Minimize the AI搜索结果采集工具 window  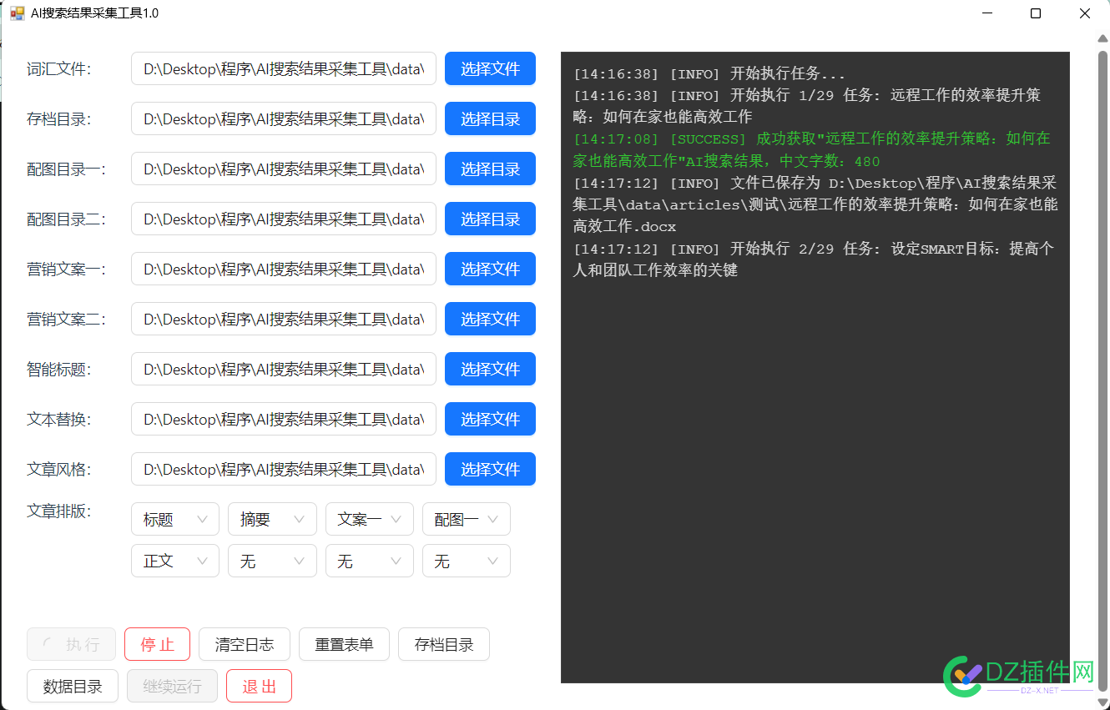click(987, 13)
